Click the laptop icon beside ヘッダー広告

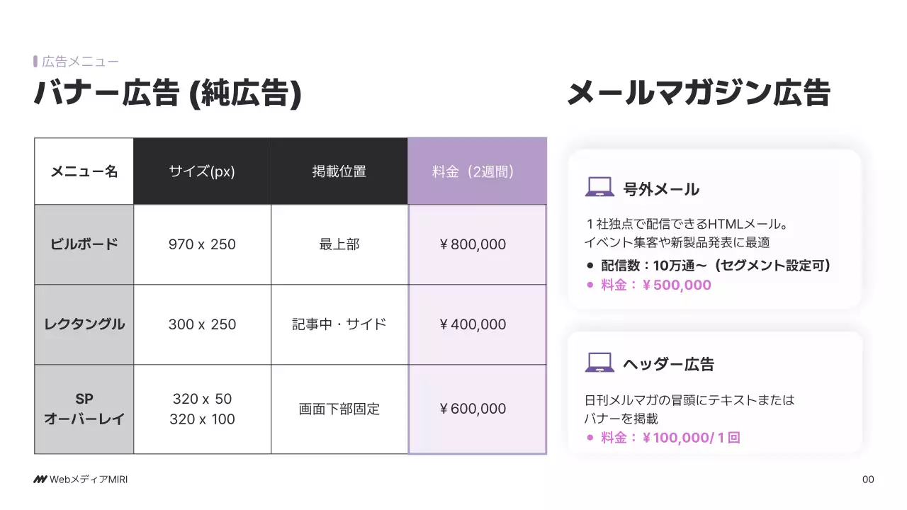point(599,363)
